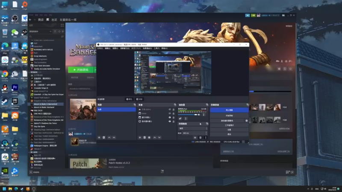The image size is (342, 192).
Task: Add a new source in OBS
Action: pos(140,137)
